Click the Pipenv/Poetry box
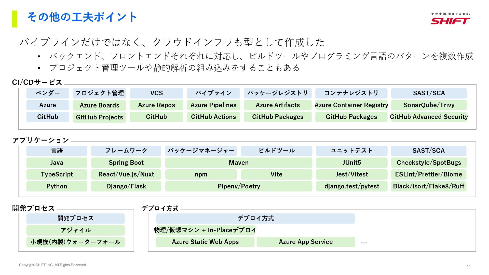The height and width of the screenshot is (275, 489). 239,186
